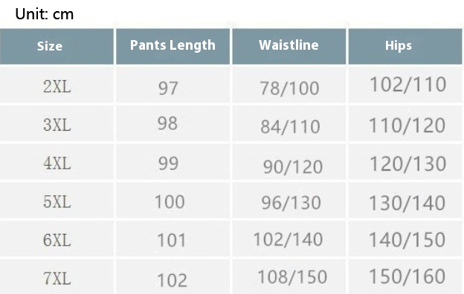The image size is (464, 294).
Task: Click the hips value 102/110
Action: (408, 85)
